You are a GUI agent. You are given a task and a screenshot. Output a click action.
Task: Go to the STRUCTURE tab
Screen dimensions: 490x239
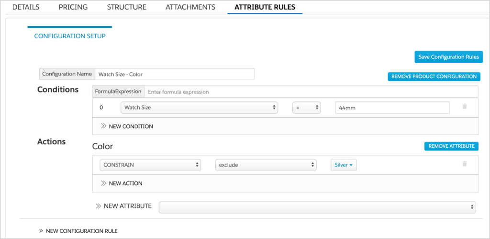[x=126, y=7]
